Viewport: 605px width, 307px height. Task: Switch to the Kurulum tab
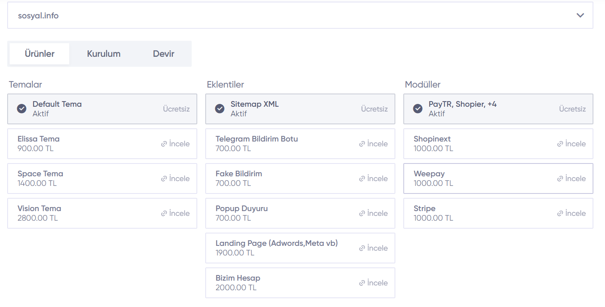(104, 54)
